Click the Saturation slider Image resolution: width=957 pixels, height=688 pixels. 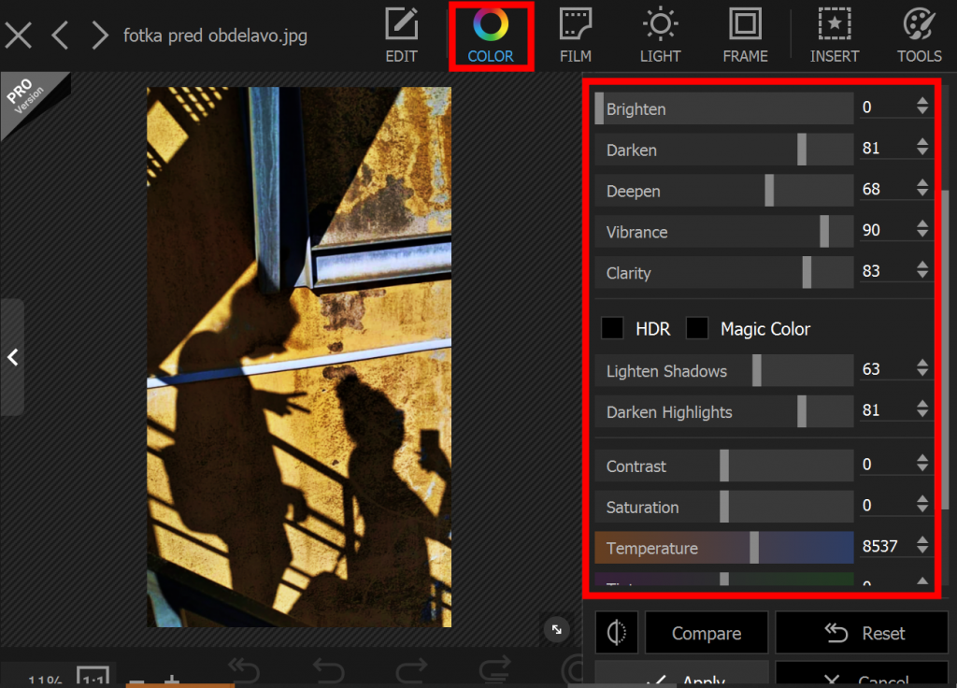click(724, 507)
